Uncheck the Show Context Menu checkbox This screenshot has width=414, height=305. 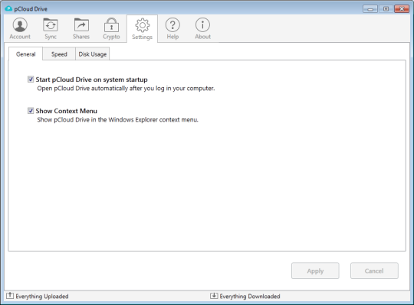point(31,111)
